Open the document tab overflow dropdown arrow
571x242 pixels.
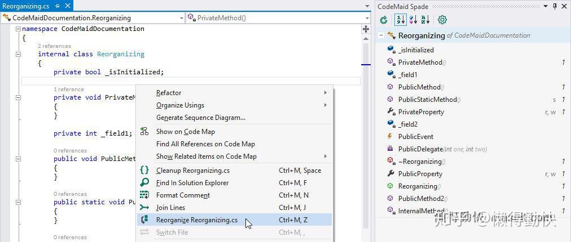367,7
